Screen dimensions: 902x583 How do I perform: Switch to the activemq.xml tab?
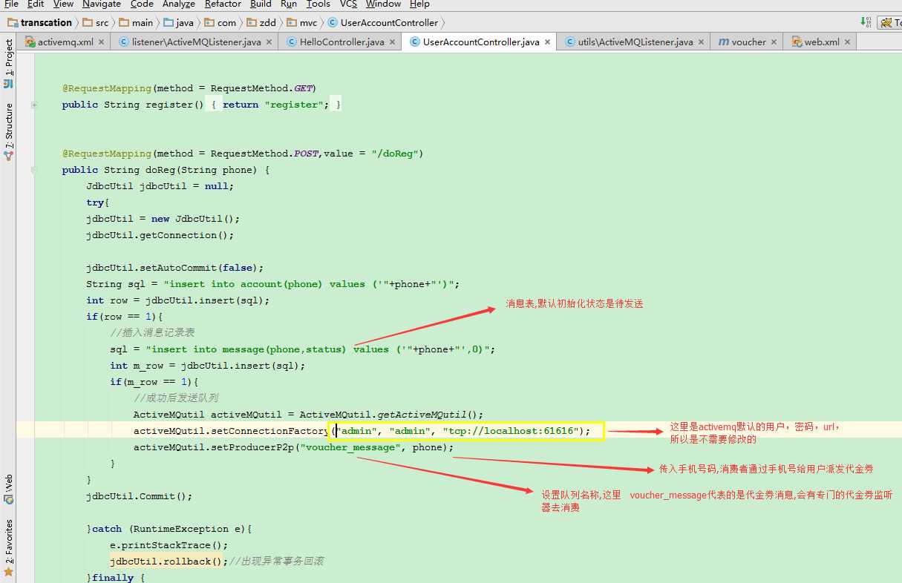coord(65,42)
